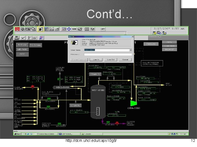Click the printer icon on second toolbar

pyautogui.click(x=17, y=38)
